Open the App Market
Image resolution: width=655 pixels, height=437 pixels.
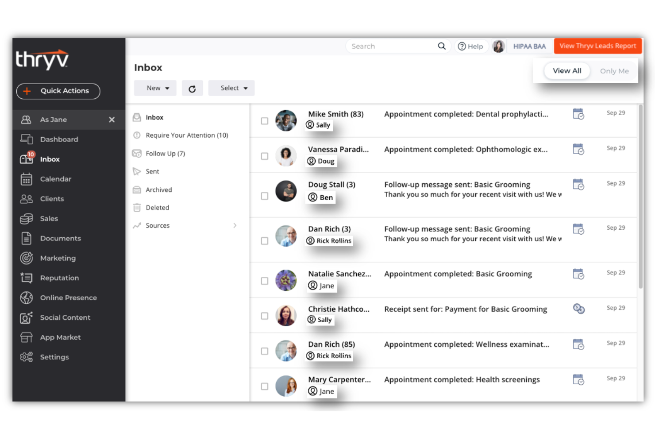click(x=60, y=337)
